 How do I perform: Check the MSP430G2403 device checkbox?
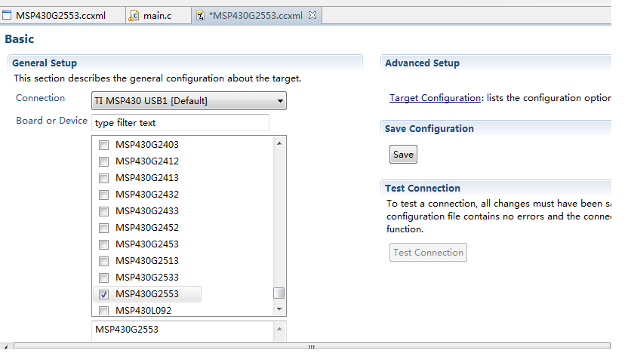click(x=104, y=145)
